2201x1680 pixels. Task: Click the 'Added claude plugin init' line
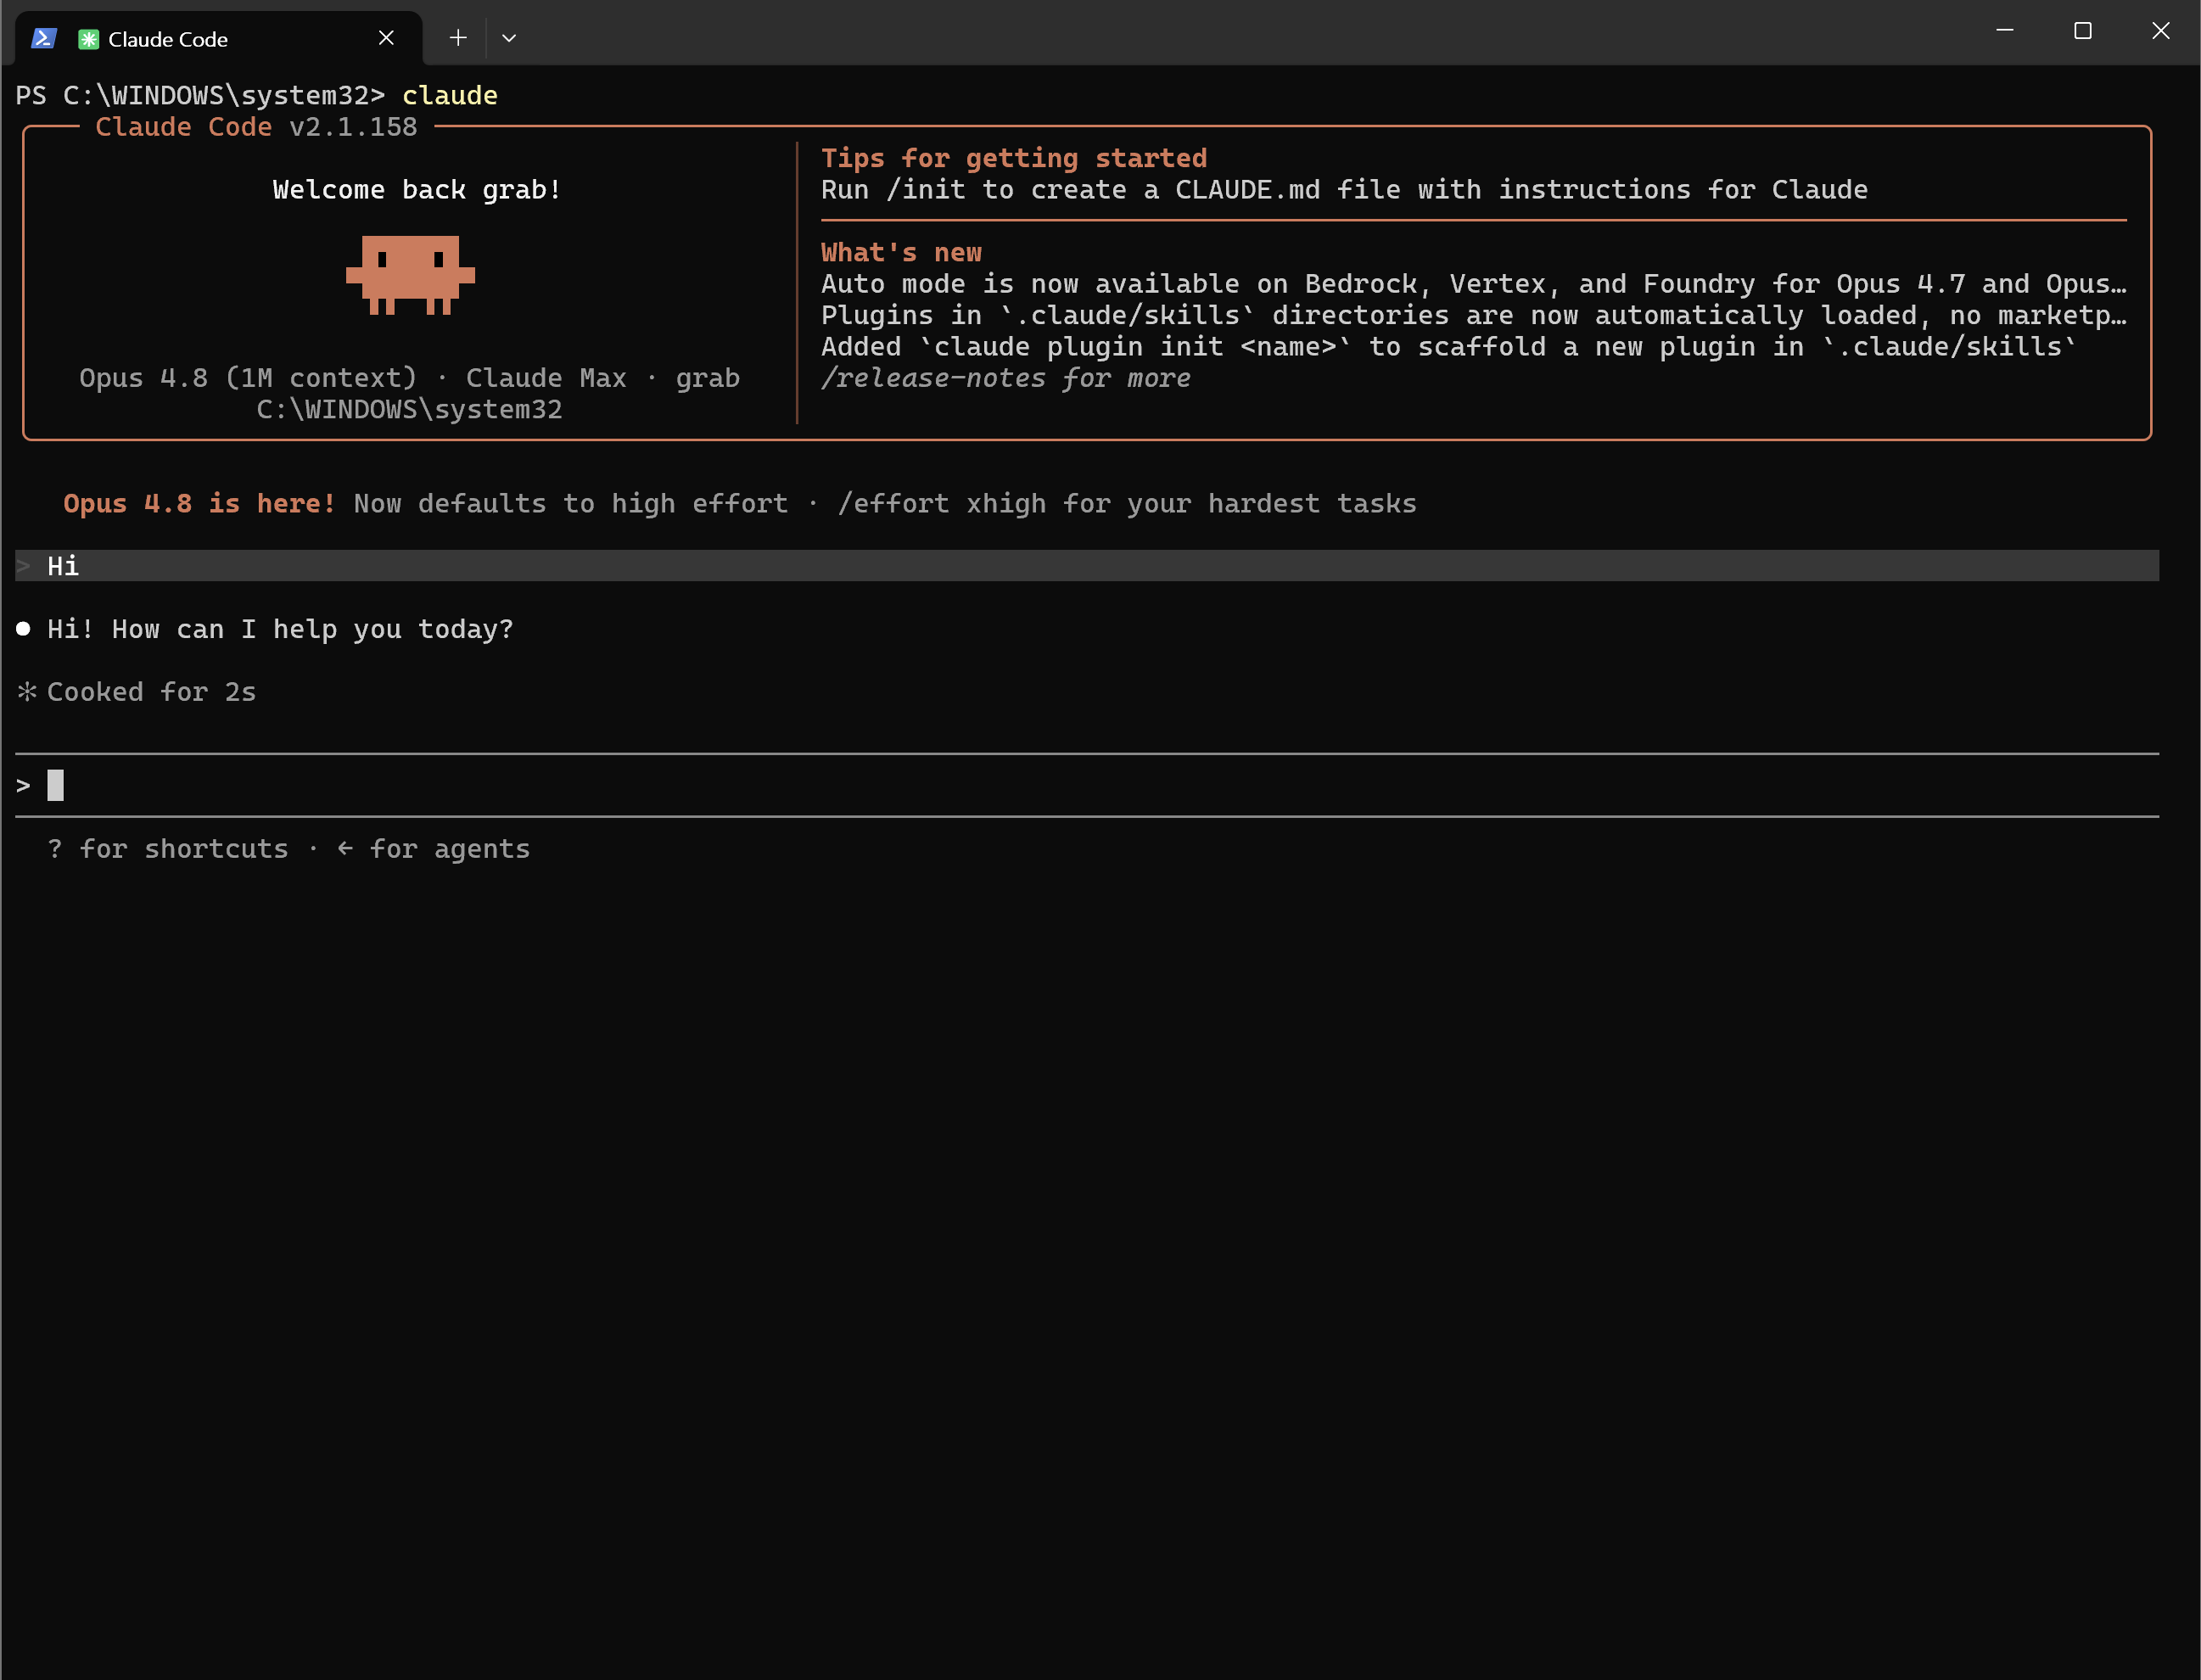(x=1449, y=347)
